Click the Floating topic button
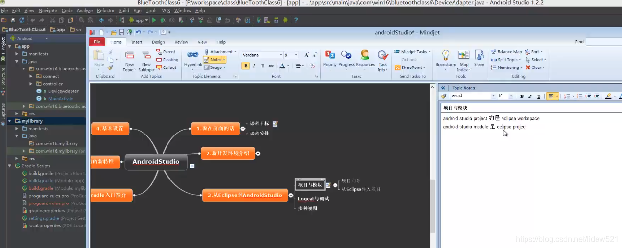 167,60
